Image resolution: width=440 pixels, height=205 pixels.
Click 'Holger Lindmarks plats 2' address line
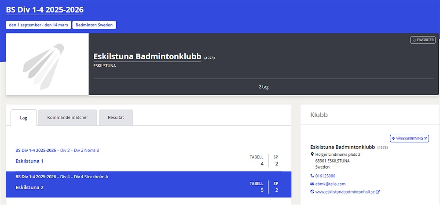click(x=338, y=155)
